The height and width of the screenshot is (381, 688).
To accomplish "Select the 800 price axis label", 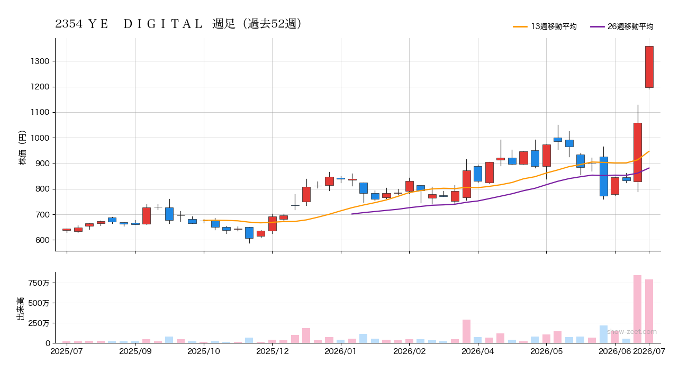I will [43, 189].
